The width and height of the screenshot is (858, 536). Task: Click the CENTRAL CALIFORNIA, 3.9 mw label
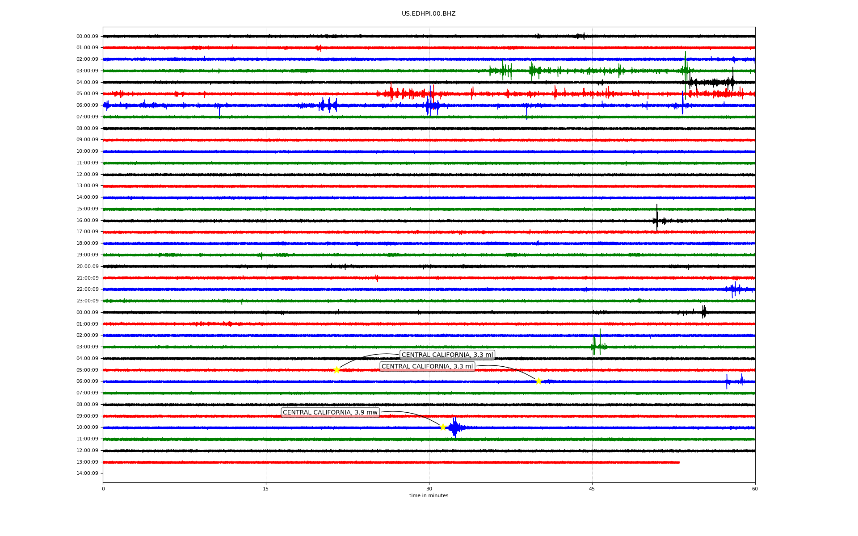(330, 412)
